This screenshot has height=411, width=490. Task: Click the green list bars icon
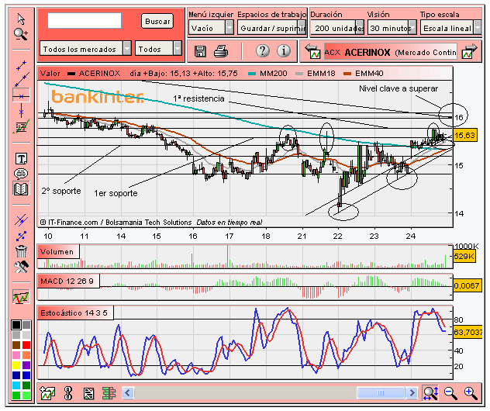(109, 393)
